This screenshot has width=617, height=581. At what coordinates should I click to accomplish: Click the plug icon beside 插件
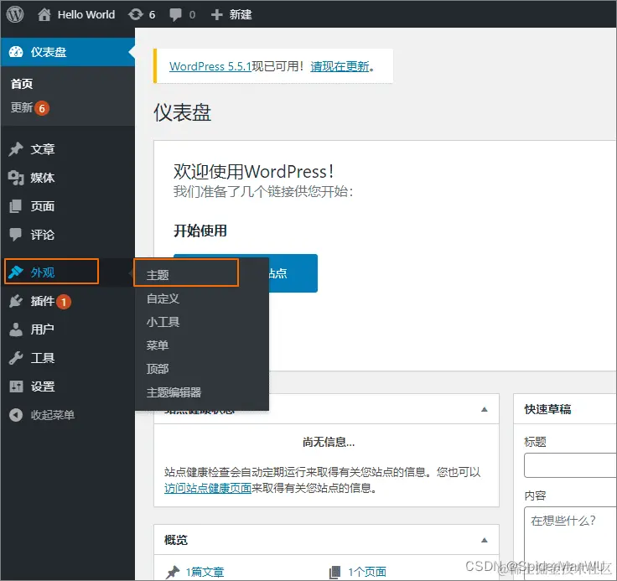pos(16,301)
